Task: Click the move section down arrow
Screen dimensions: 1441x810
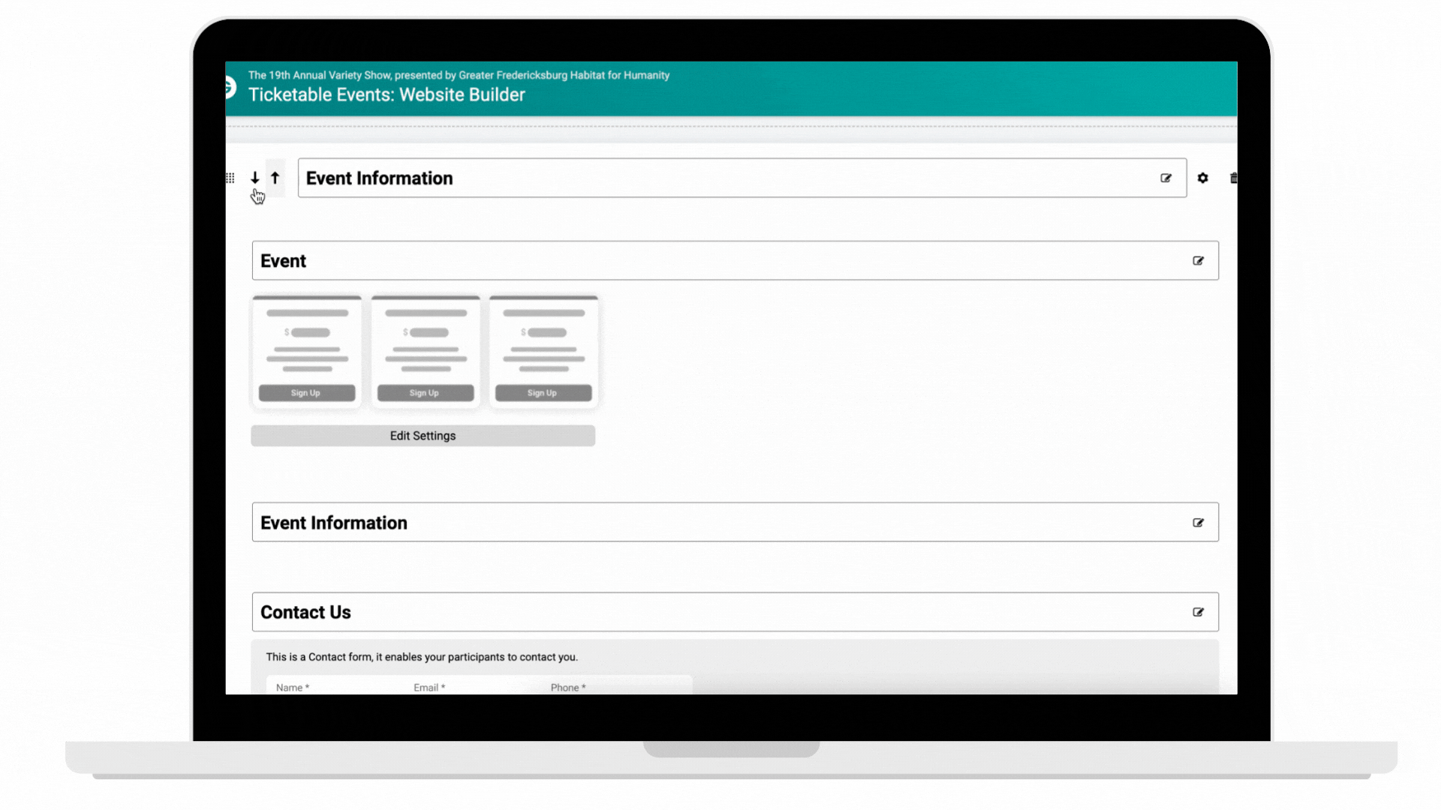Action: tap(255, 178)
